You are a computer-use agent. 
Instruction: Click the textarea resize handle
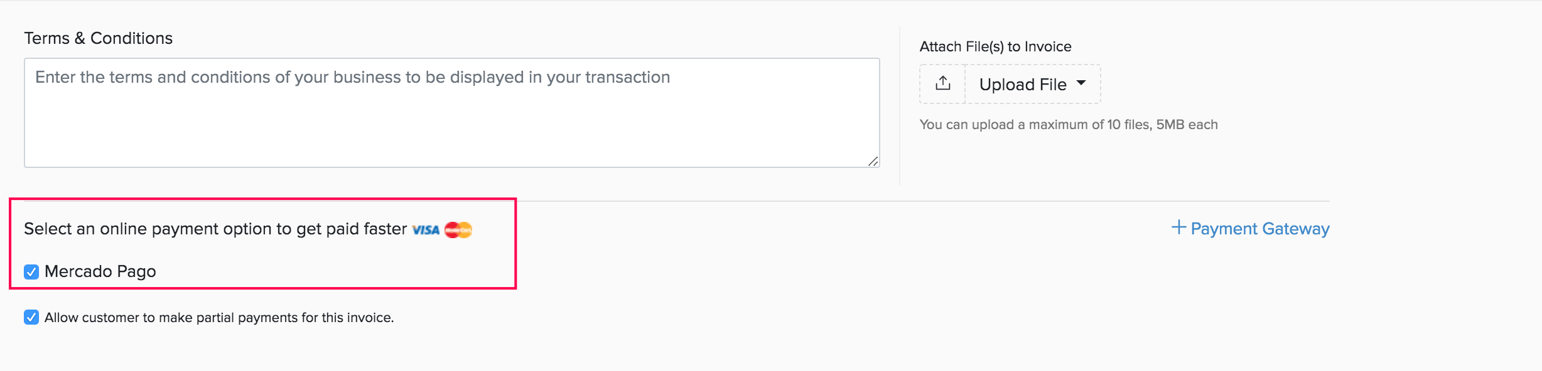coord(873,162)
